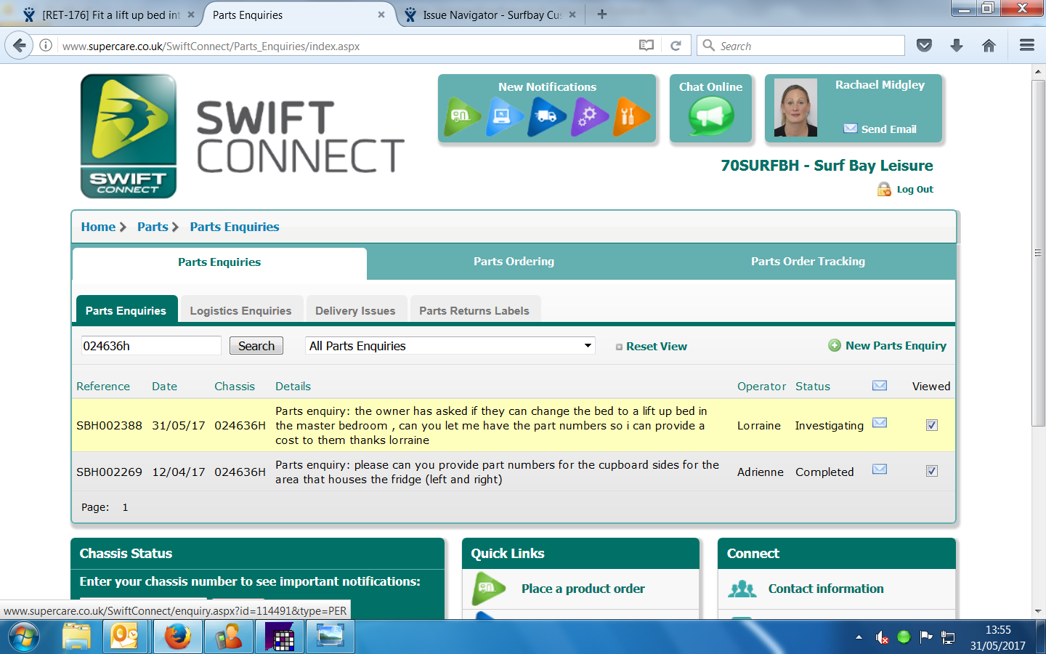Click envelope icon for enquiry SBH002269

879,469
